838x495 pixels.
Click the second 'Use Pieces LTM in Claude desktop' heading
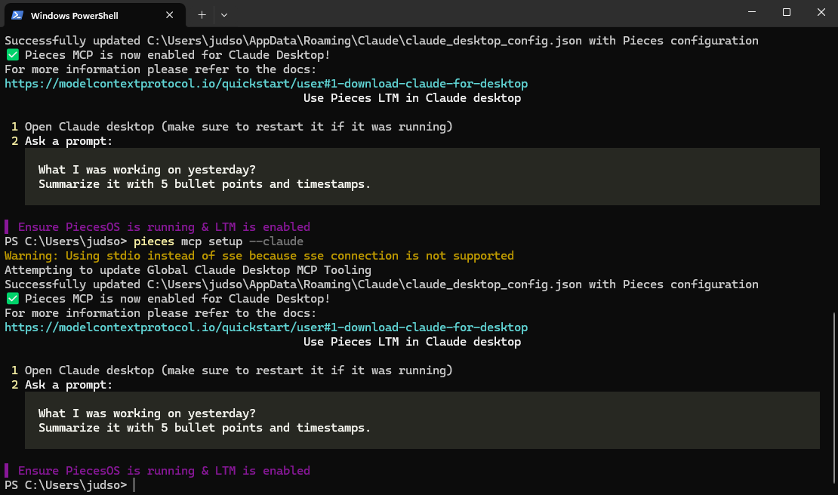412,342
